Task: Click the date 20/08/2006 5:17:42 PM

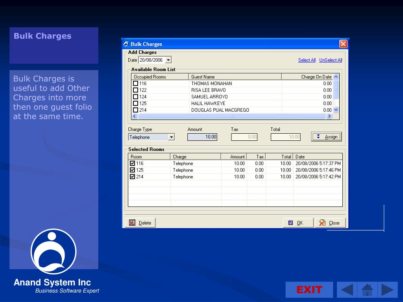Action: pyautogui.click(x=318, y=177)
